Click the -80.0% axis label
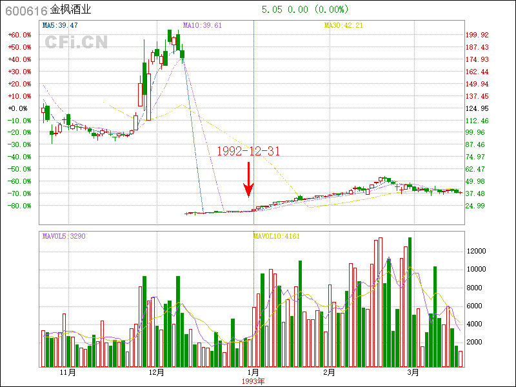 [x=19, y=206]
